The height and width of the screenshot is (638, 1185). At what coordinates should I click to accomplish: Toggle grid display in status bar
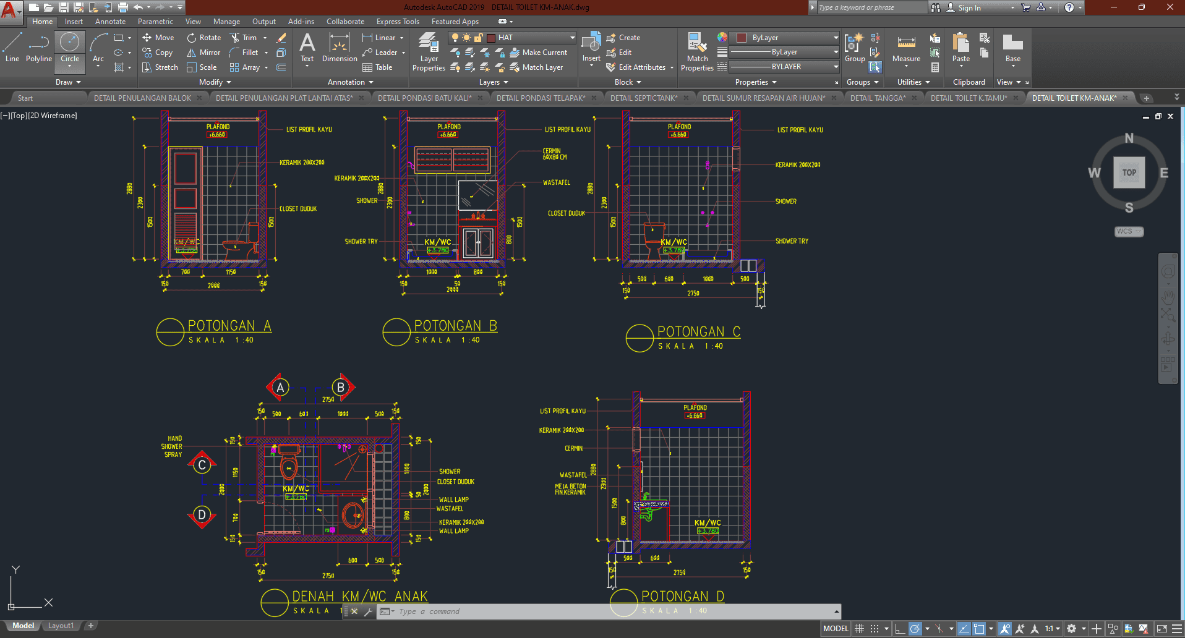[859, 629]
